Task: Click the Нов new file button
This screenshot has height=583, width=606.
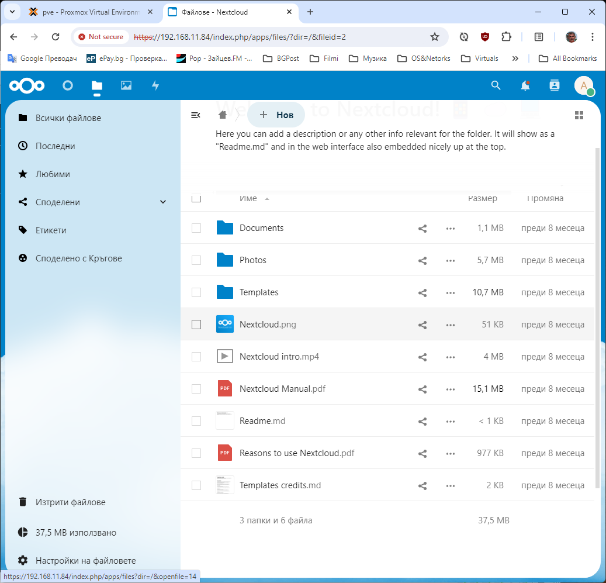Action: click(276, 115)
